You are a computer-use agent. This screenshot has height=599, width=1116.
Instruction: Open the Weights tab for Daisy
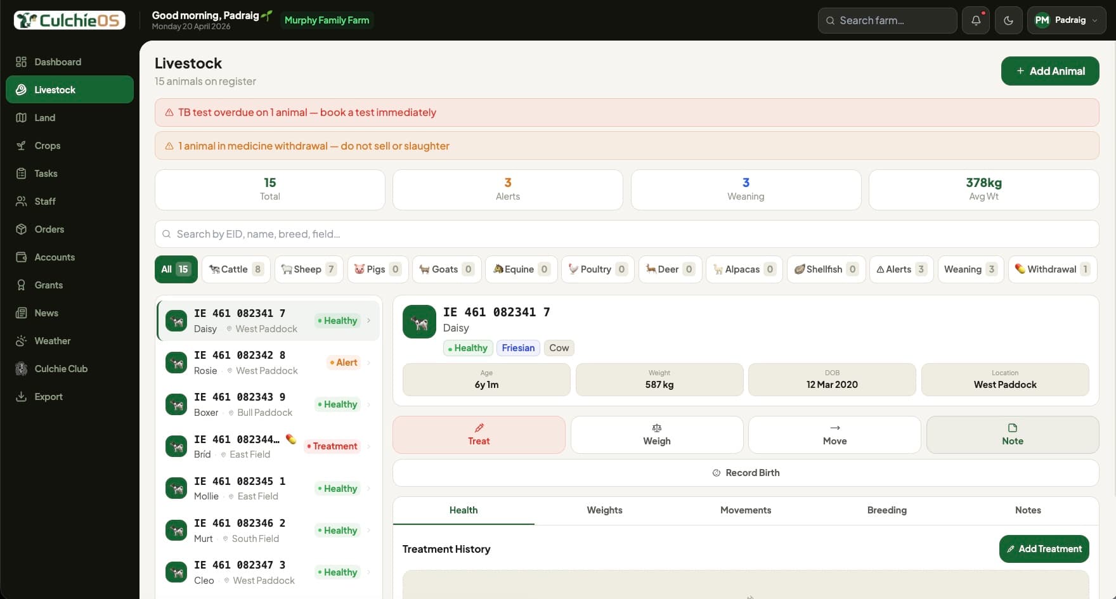(604, 510)
